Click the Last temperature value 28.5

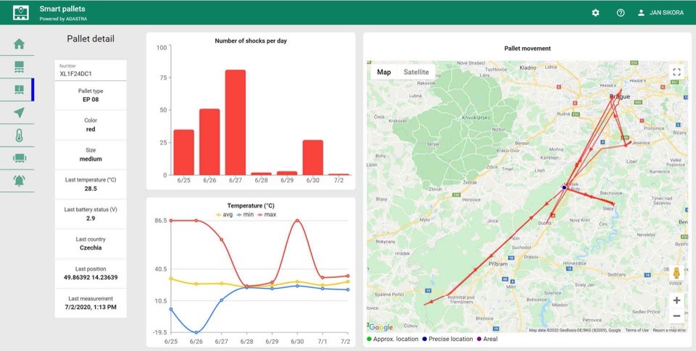point(91,188)
